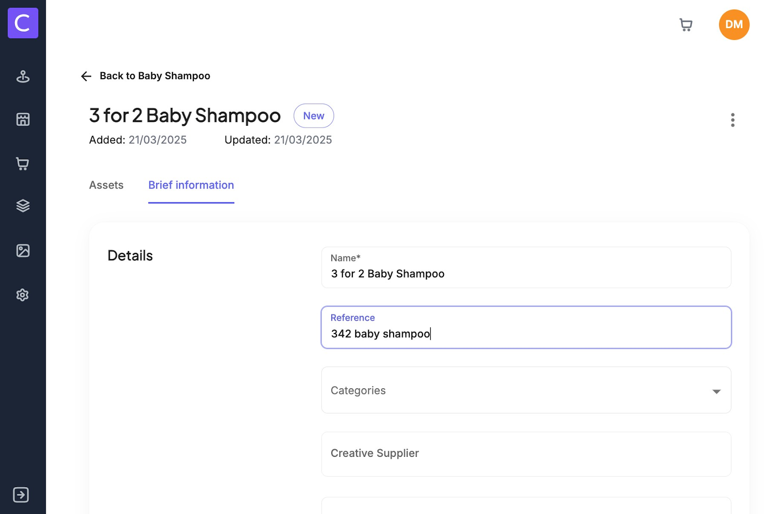Screen dimensions: 768x514
Task: Open the joystick sidebar icon
Action: [x=23, y=76]
